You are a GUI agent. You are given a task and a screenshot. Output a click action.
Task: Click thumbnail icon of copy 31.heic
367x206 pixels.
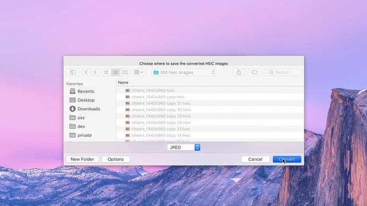point(127,103)
